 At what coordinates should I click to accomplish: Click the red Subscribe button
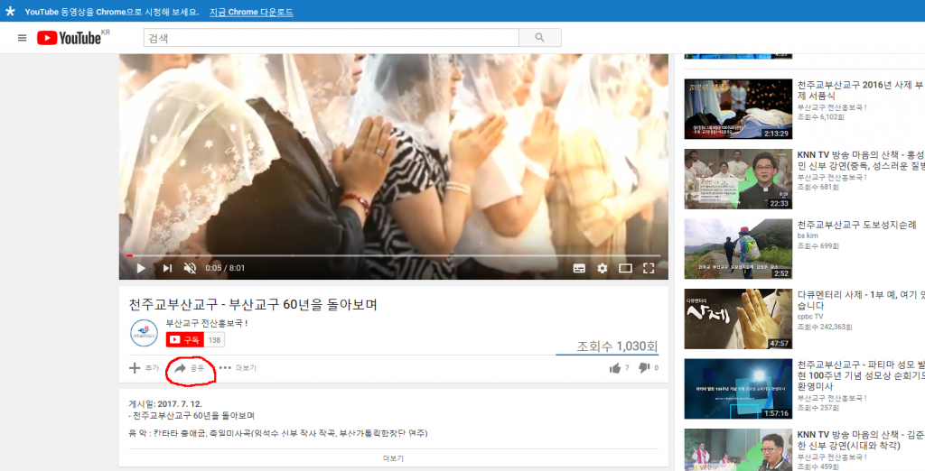[185, 340]
